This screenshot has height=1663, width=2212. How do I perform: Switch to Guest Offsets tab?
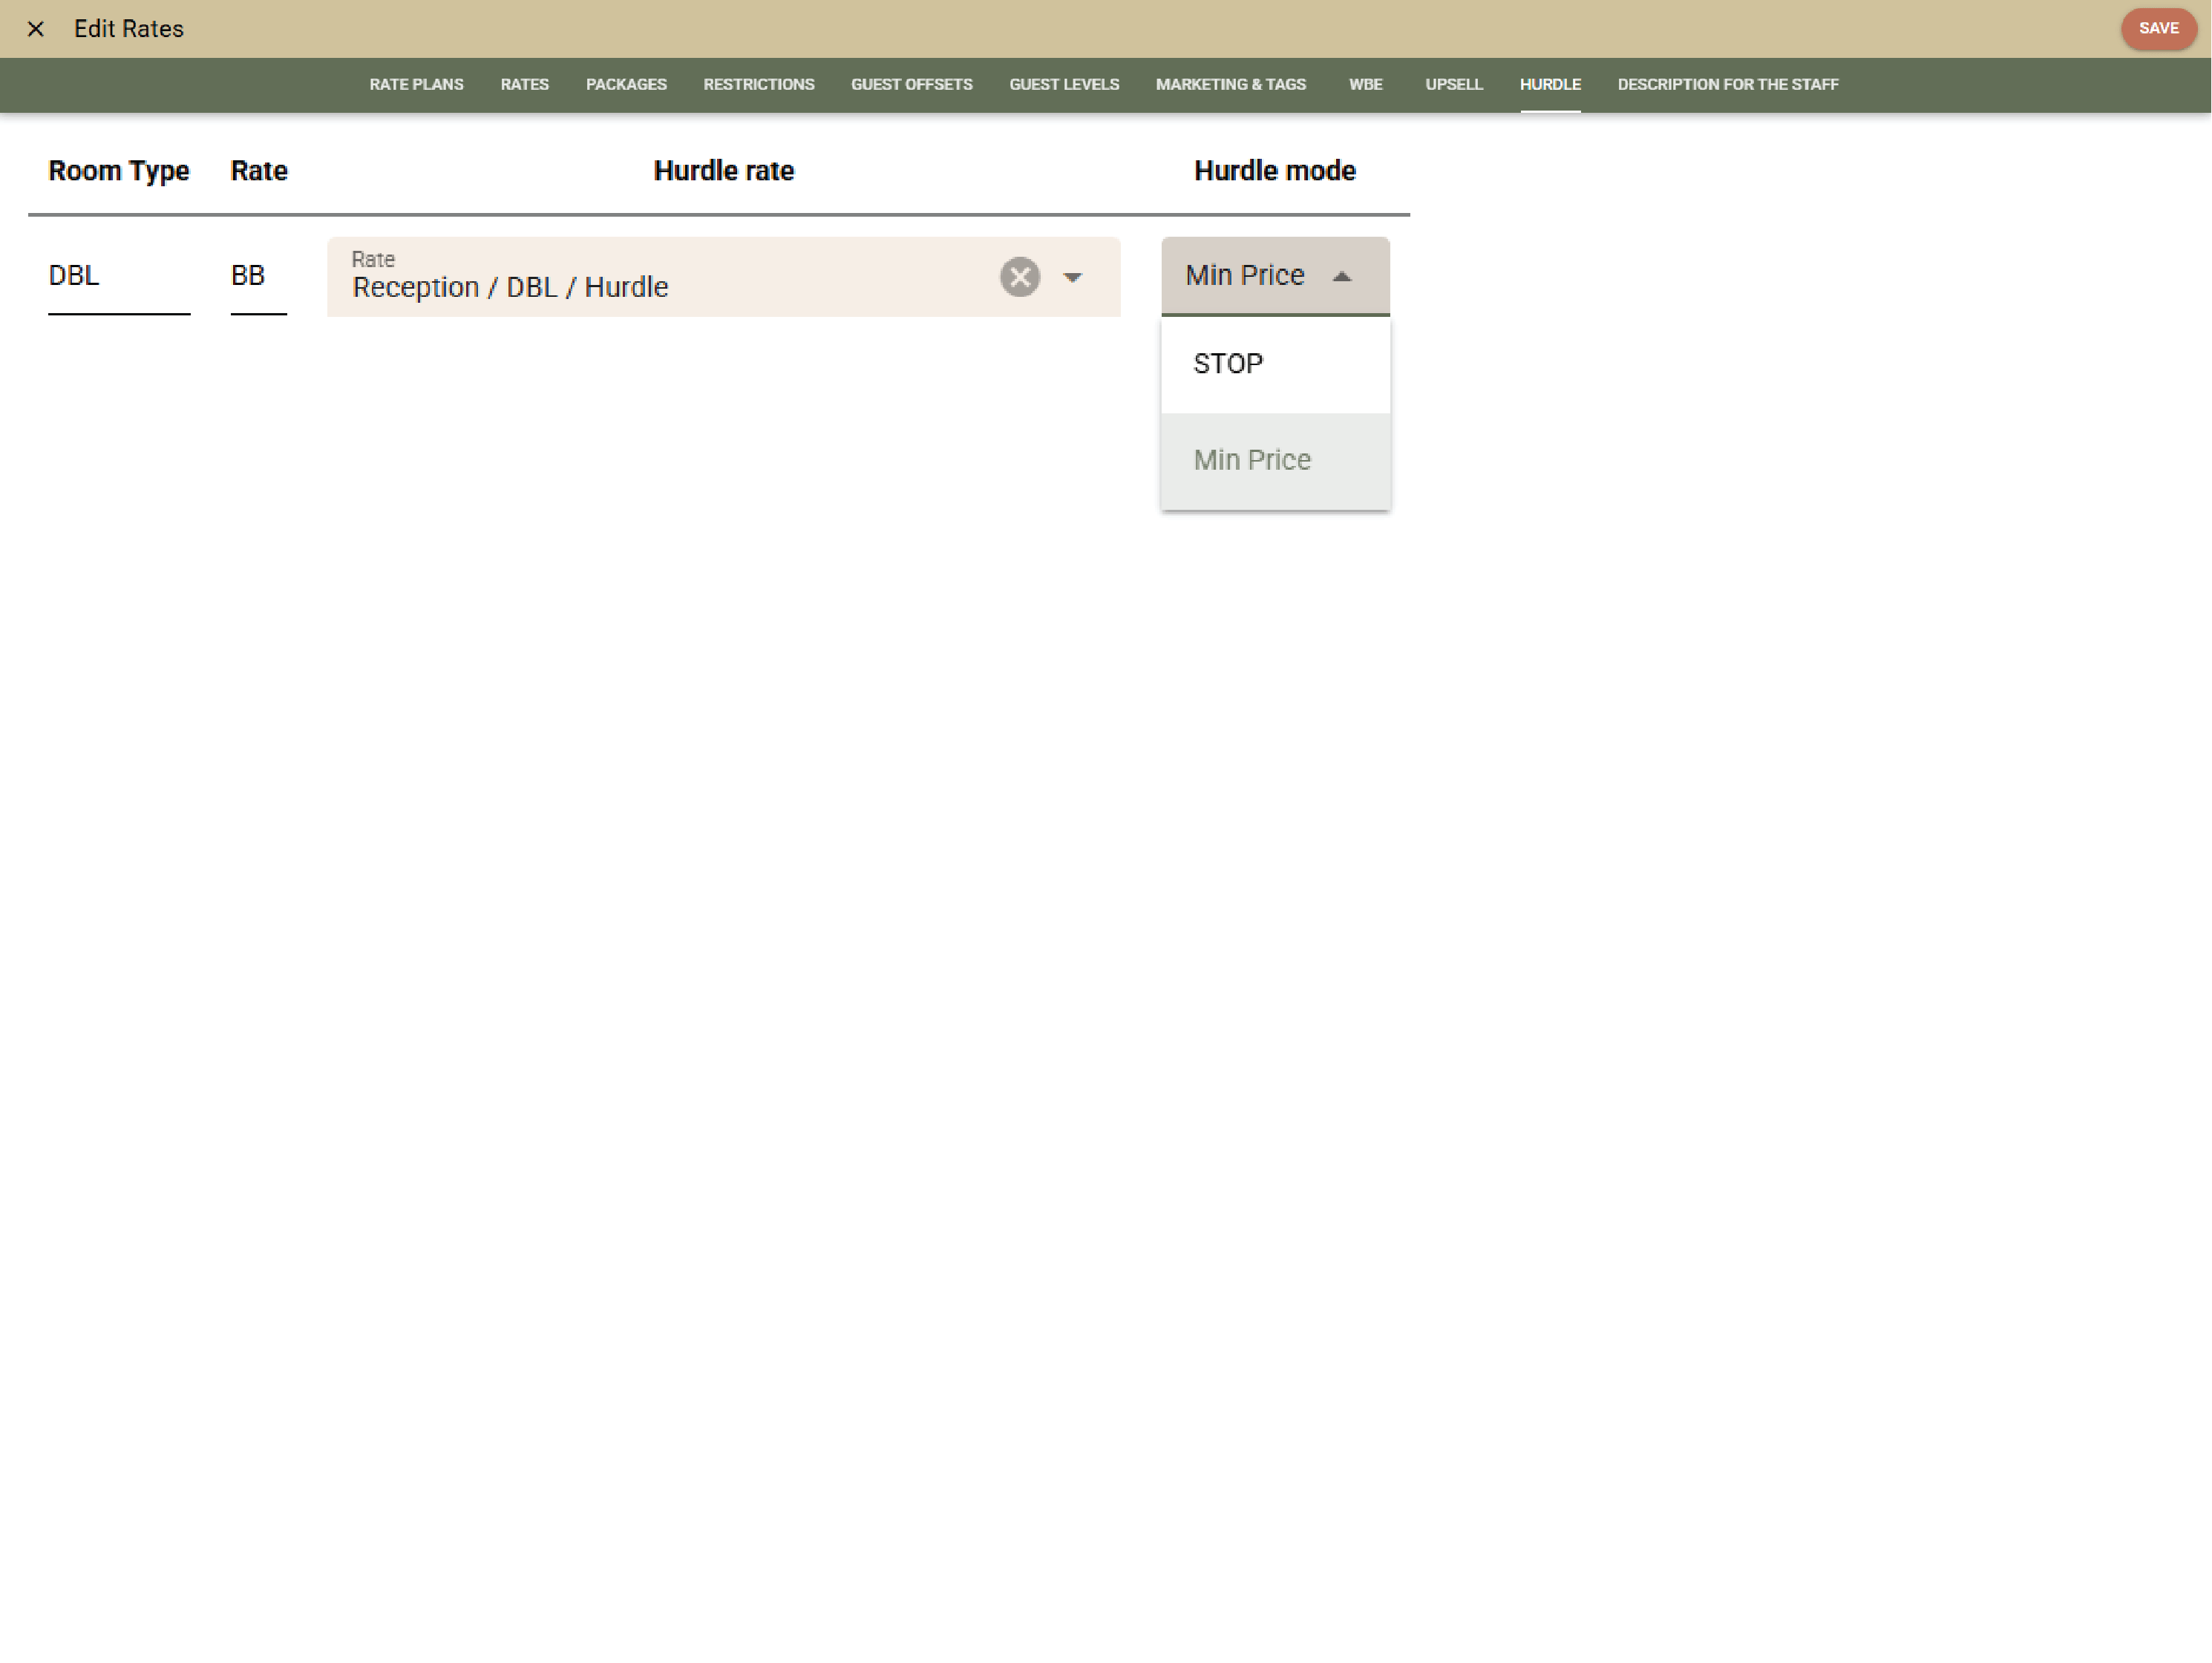tap(911, 85)
